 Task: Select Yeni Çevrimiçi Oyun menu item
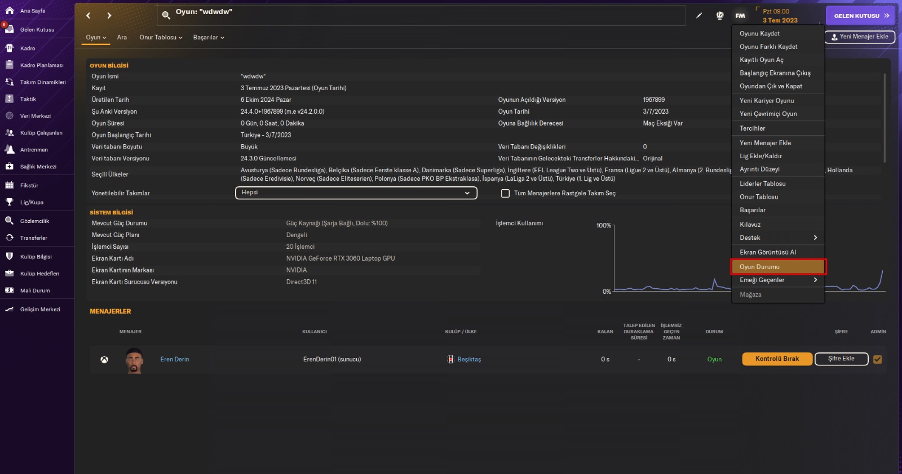click(x=778, y=114)
